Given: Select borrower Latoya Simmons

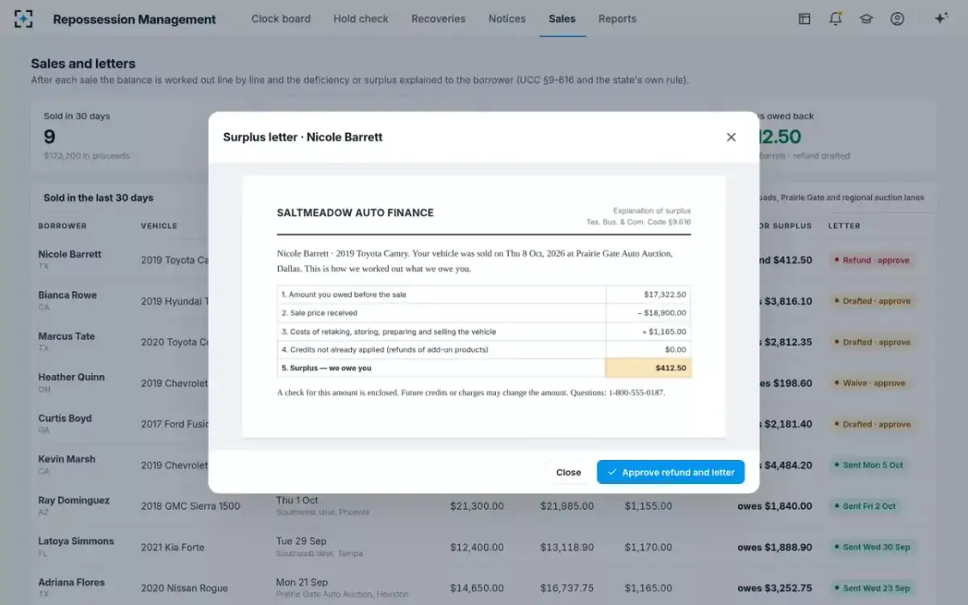Looking at the screenshot, I should pos(76,541).
